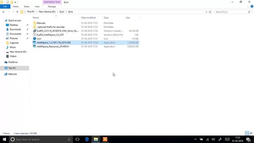Open the Captures folder in the sidebar
254x143 pixels.
14,43
